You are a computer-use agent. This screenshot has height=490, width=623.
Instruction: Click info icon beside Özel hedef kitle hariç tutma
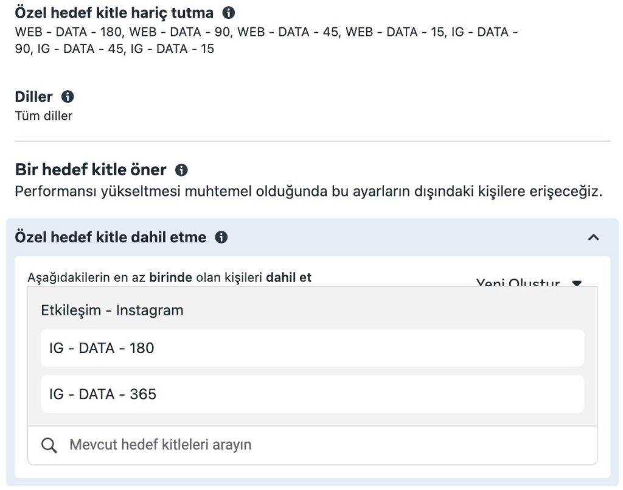228,12
